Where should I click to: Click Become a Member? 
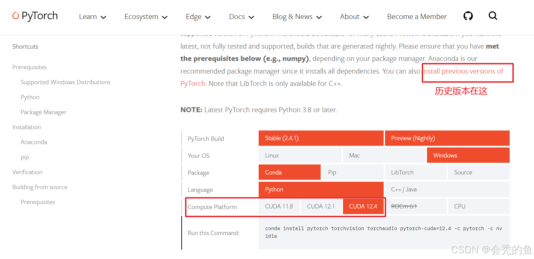click(417, 17)
